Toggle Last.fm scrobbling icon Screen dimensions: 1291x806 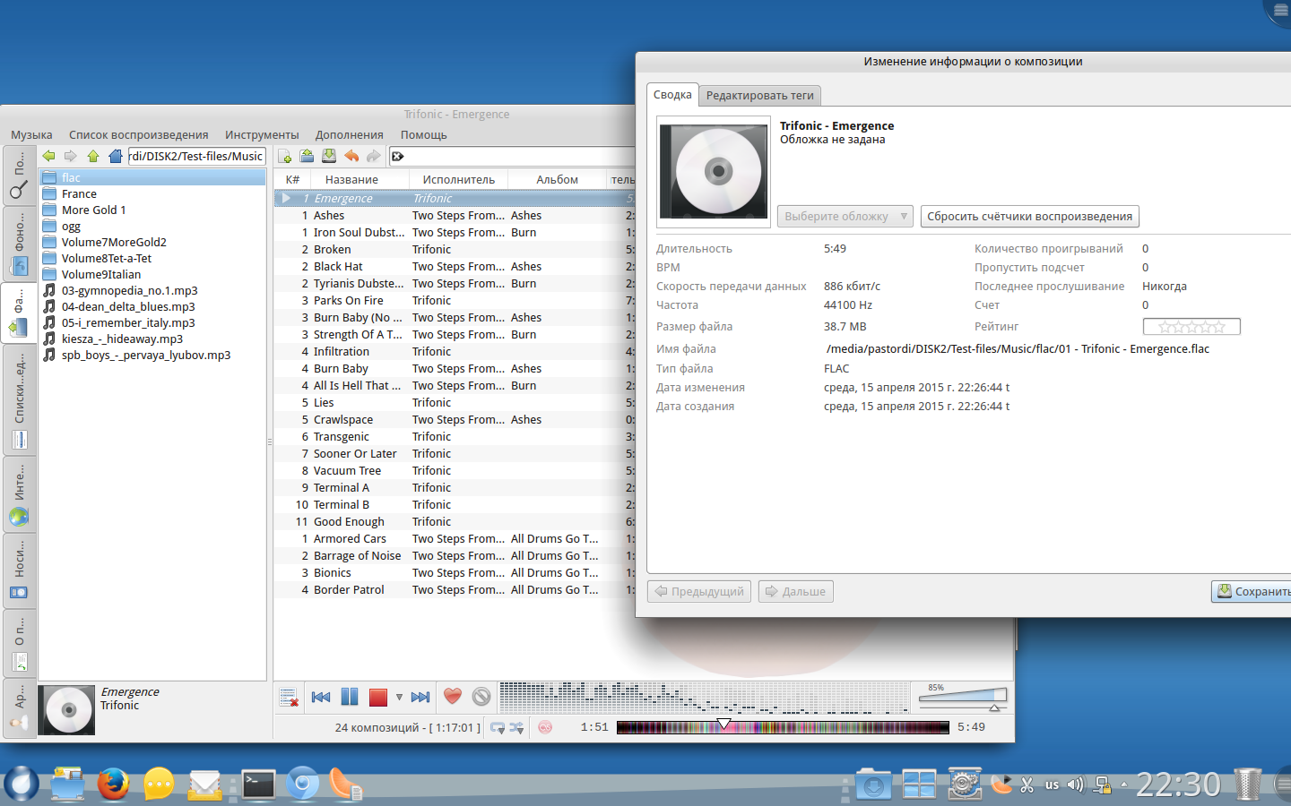(545, 727)
